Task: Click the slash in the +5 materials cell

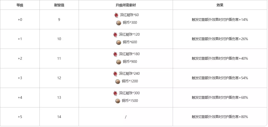Action: [126, 117]
